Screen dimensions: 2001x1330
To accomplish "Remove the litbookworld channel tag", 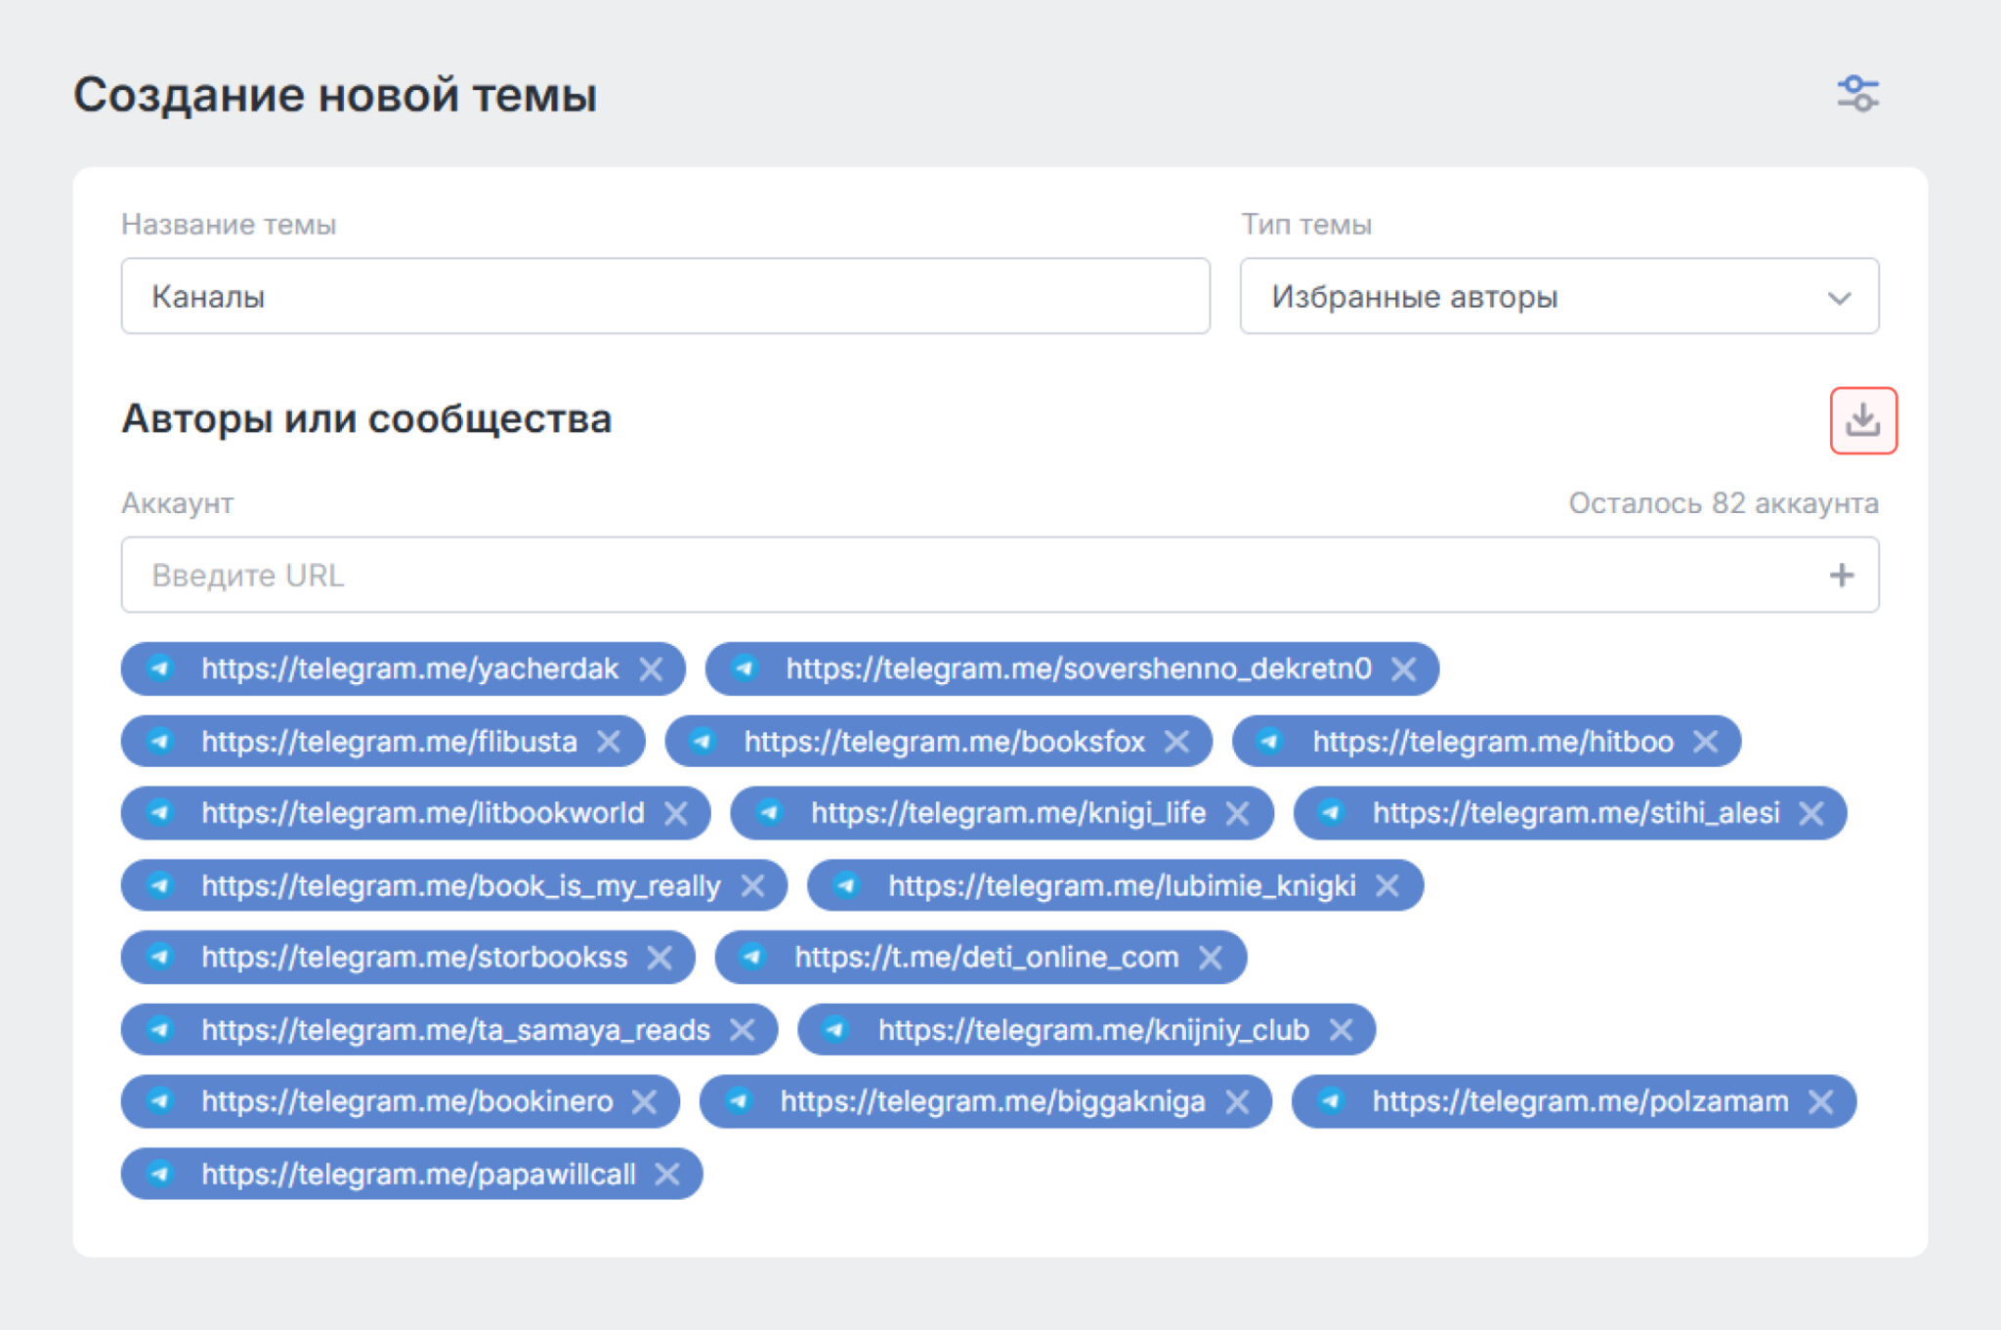I will tap(676, 813).
